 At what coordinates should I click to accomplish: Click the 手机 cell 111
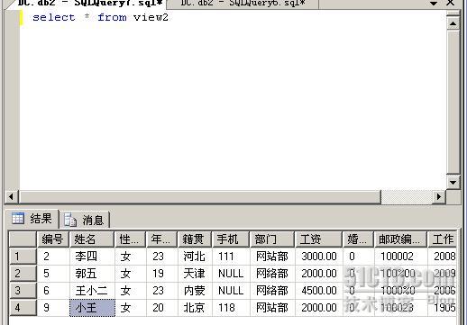pyautogui.click(x=231, y=257)
